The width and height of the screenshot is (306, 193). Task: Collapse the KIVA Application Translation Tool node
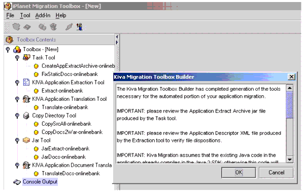tap(17, 99)
